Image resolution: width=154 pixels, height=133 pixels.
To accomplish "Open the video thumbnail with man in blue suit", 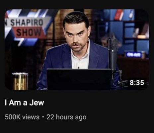I will [x=77, y=50].
